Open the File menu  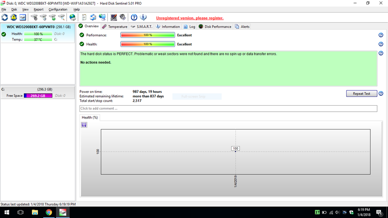pyautogui.click(x=4, y=9)
